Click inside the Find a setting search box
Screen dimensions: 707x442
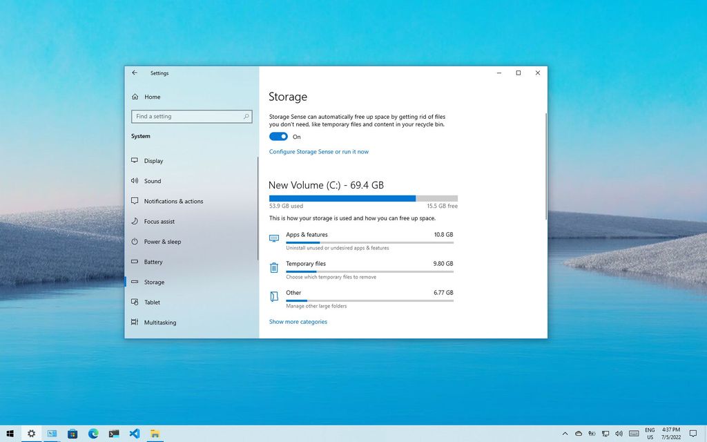191,116
